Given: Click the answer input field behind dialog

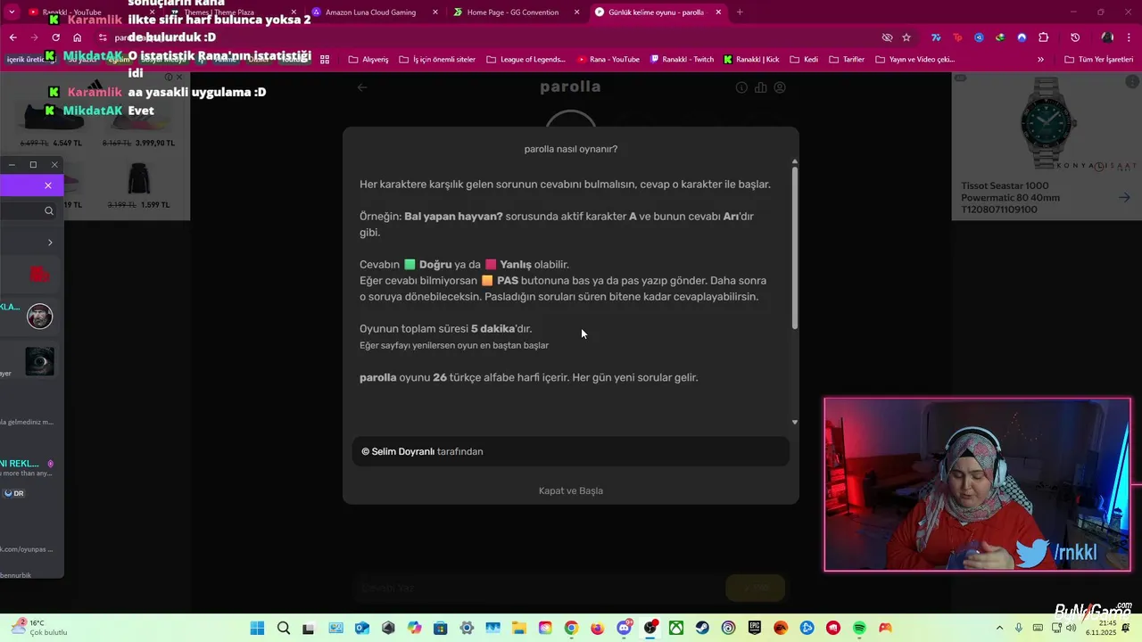Looking at the screenshot, I should click(x=538, y=588).
